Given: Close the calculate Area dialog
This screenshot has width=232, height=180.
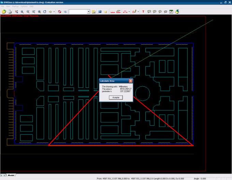Looking at the screenshot, I should click(x=131, y=81).
